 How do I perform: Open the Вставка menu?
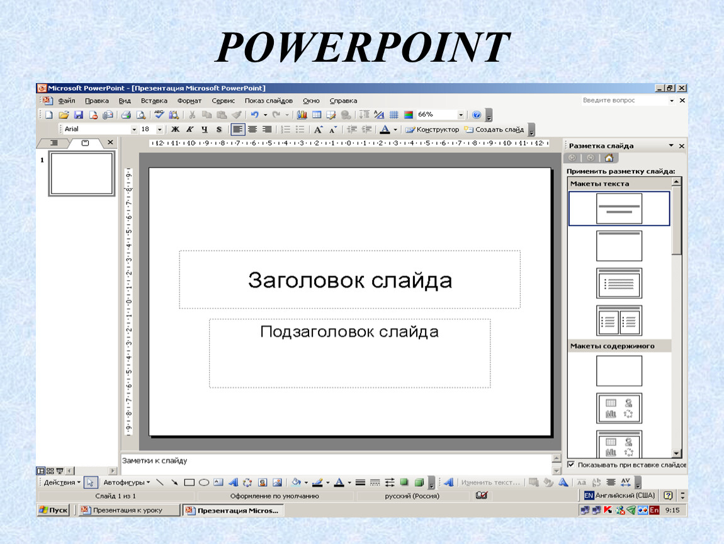point(154,101)
